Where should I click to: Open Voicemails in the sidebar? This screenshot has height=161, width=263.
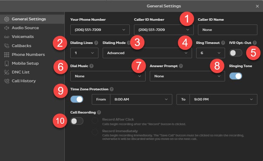point(23,37)
